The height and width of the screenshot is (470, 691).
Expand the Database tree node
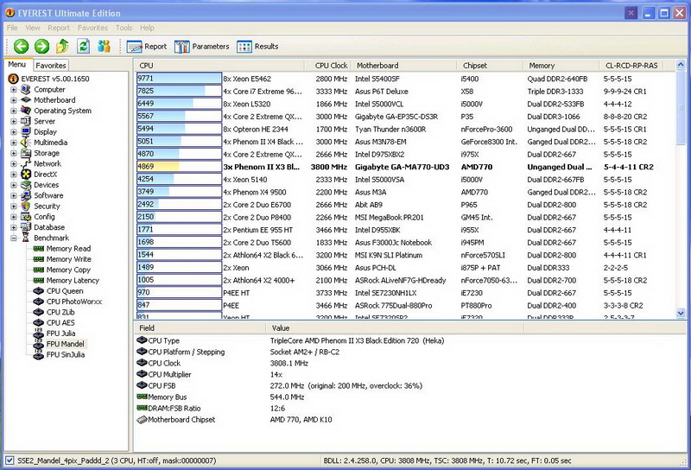click(x=14, y=227)
